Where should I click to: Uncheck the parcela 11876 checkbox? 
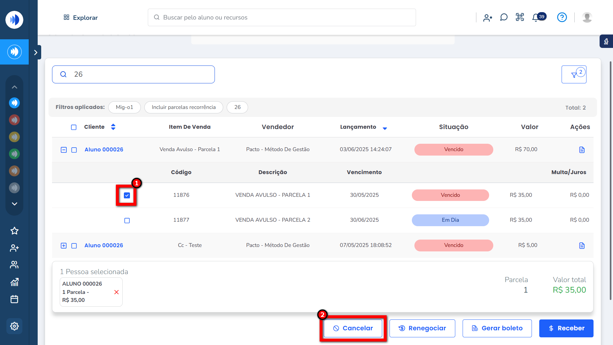tap(127, 195)
